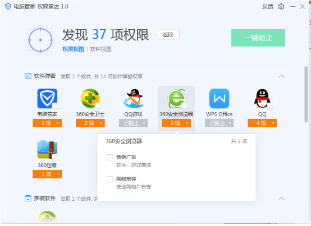The image size is (311, 226).
Task: Toggle the checkbox on 电脑管家 icon
Action: pos(55,106)
